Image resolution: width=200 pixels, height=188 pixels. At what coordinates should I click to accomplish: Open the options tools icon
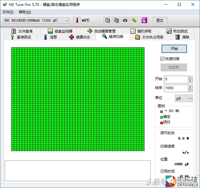(134, 20)
